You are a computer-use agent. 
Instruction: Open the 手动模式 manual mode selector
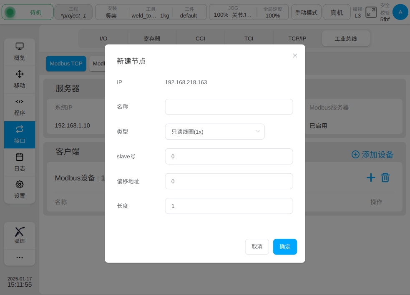pyautogui.click(x=306, y=12)
